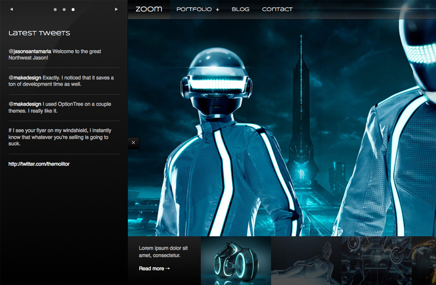The image size is (436, 285).
Task: Select the middle sidebar pagination dot
Action: pos(64,9)
